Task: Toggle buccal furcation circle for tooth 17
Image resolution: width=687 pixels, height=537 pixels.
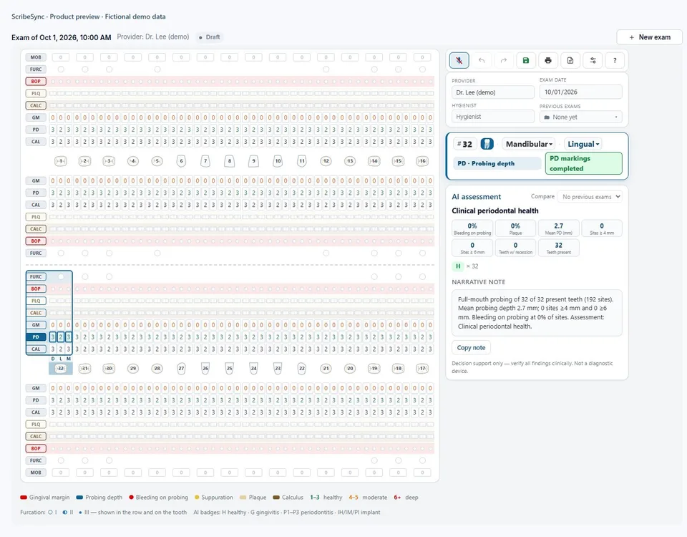Action: (x=422, y=460)
